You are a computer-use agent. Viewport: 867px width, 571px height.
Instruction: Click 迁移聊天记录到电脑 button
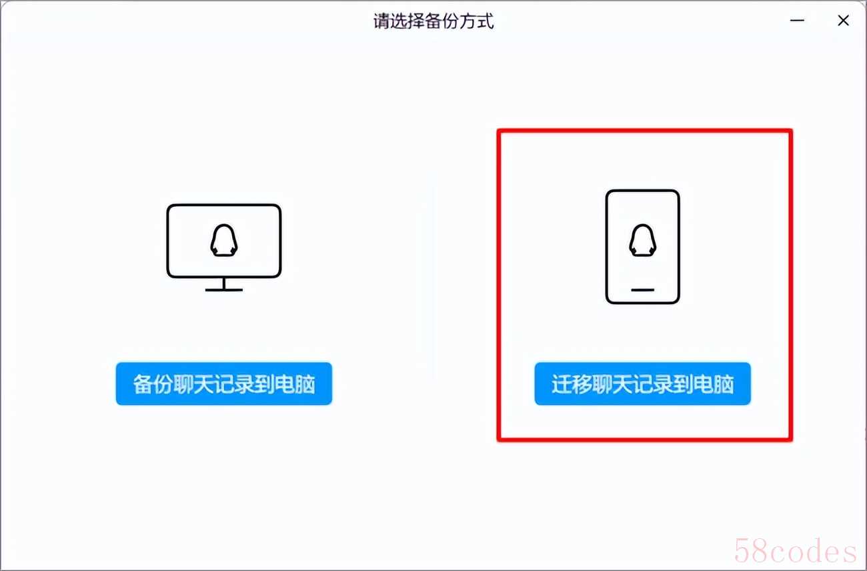click(x=642, y=384)
